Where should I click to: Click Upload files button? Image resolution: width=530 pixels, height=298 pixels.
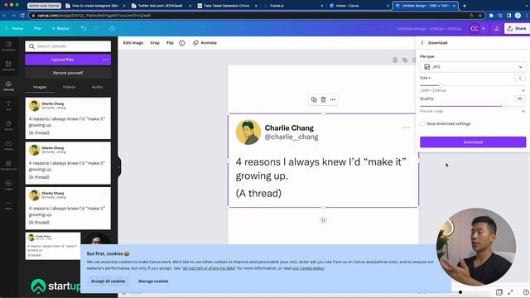point(63,60)
